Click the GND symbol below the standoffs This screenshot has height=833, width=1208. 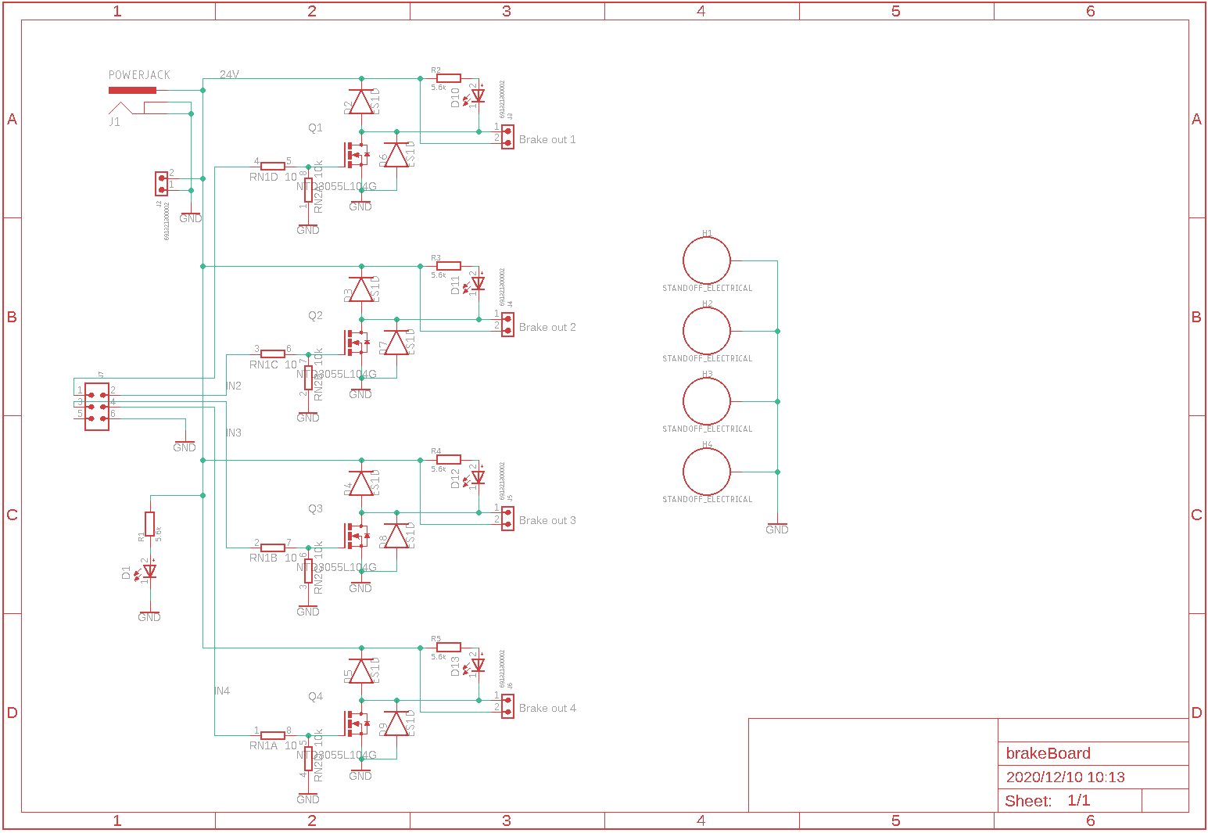[777, 528]
